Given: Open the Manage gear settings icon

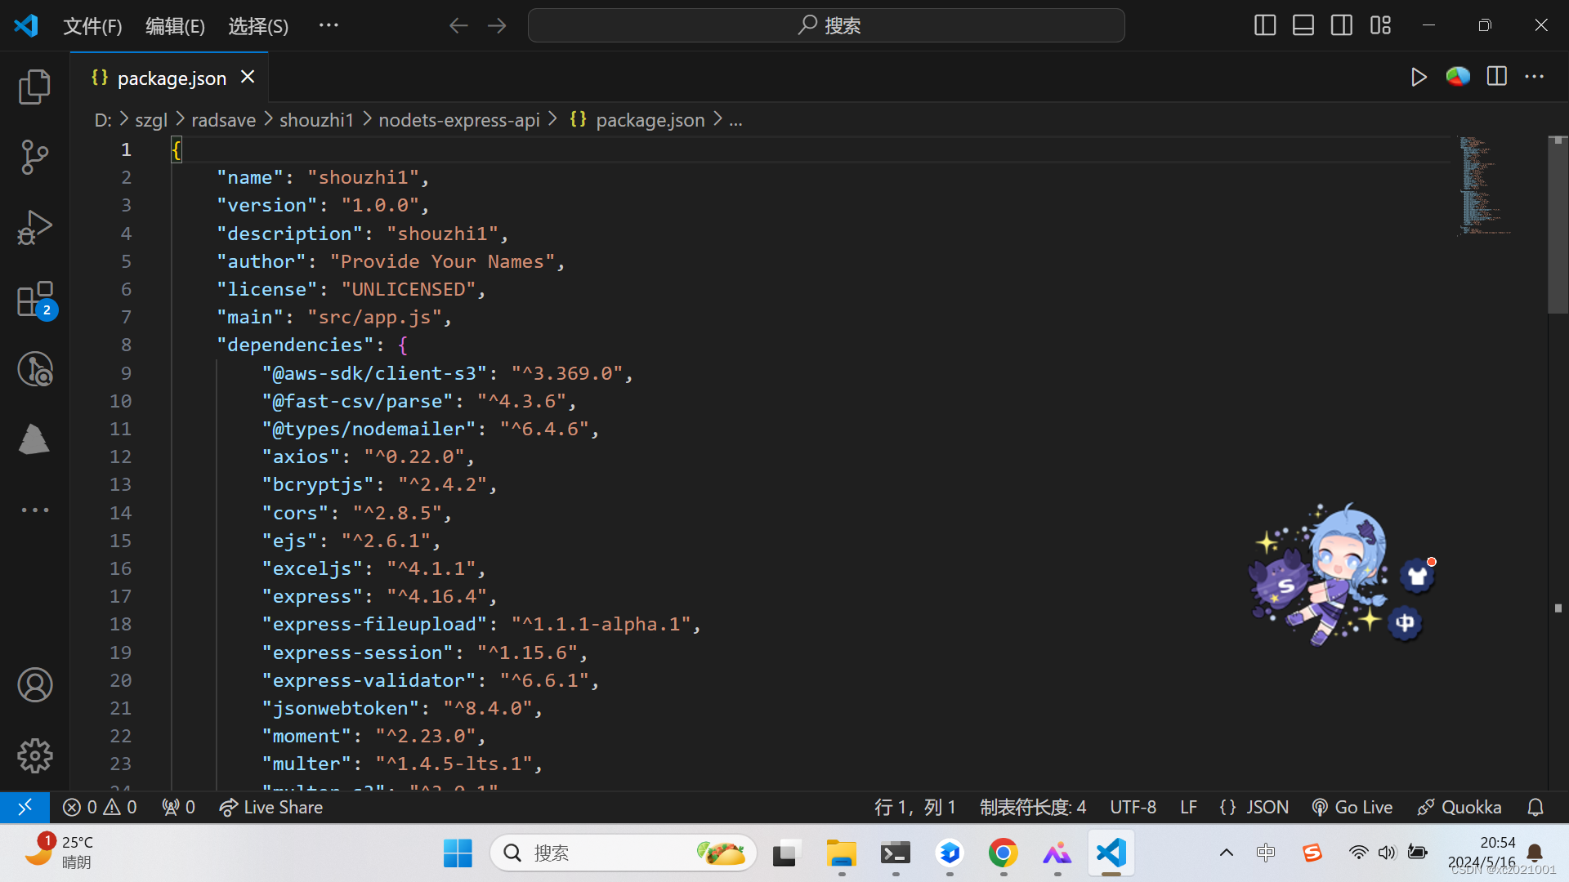Looking at the screenshot, I should click(34, 755).
